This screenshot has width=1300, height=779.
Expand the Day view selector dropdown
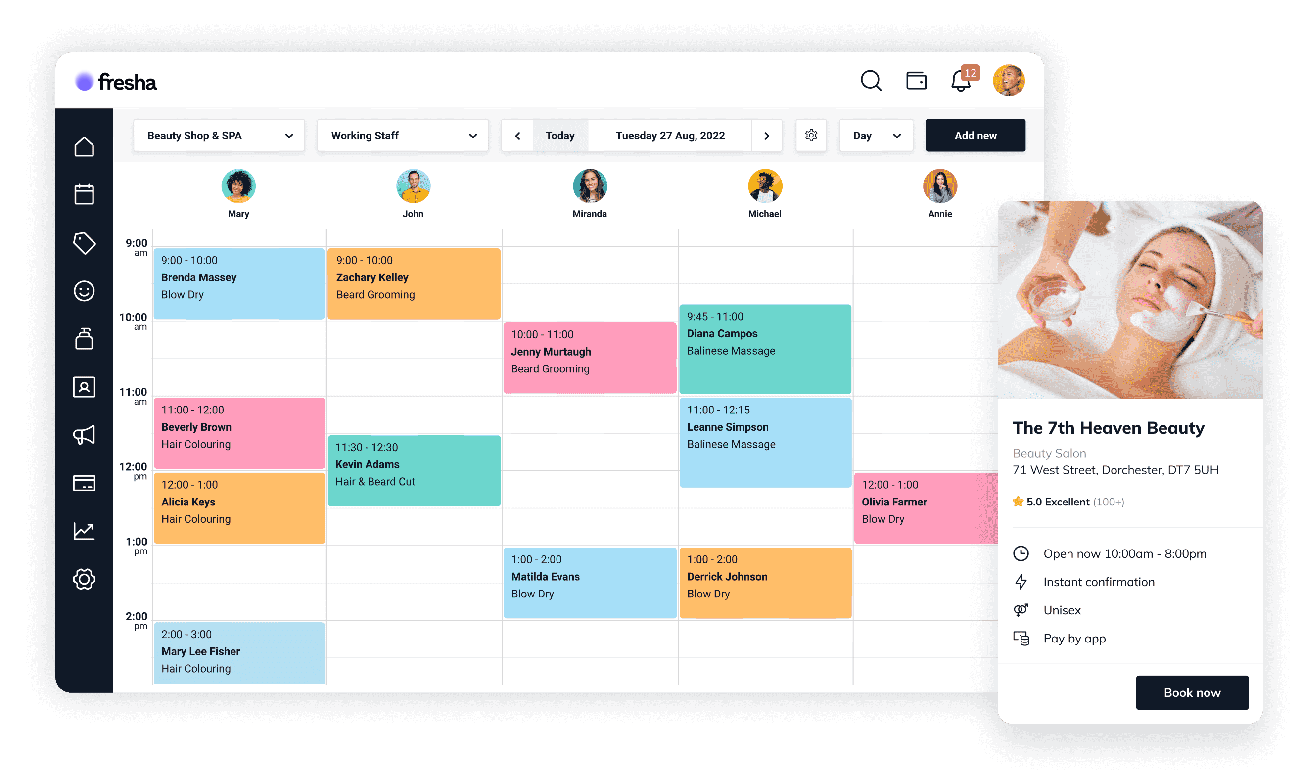pos(875,136)
